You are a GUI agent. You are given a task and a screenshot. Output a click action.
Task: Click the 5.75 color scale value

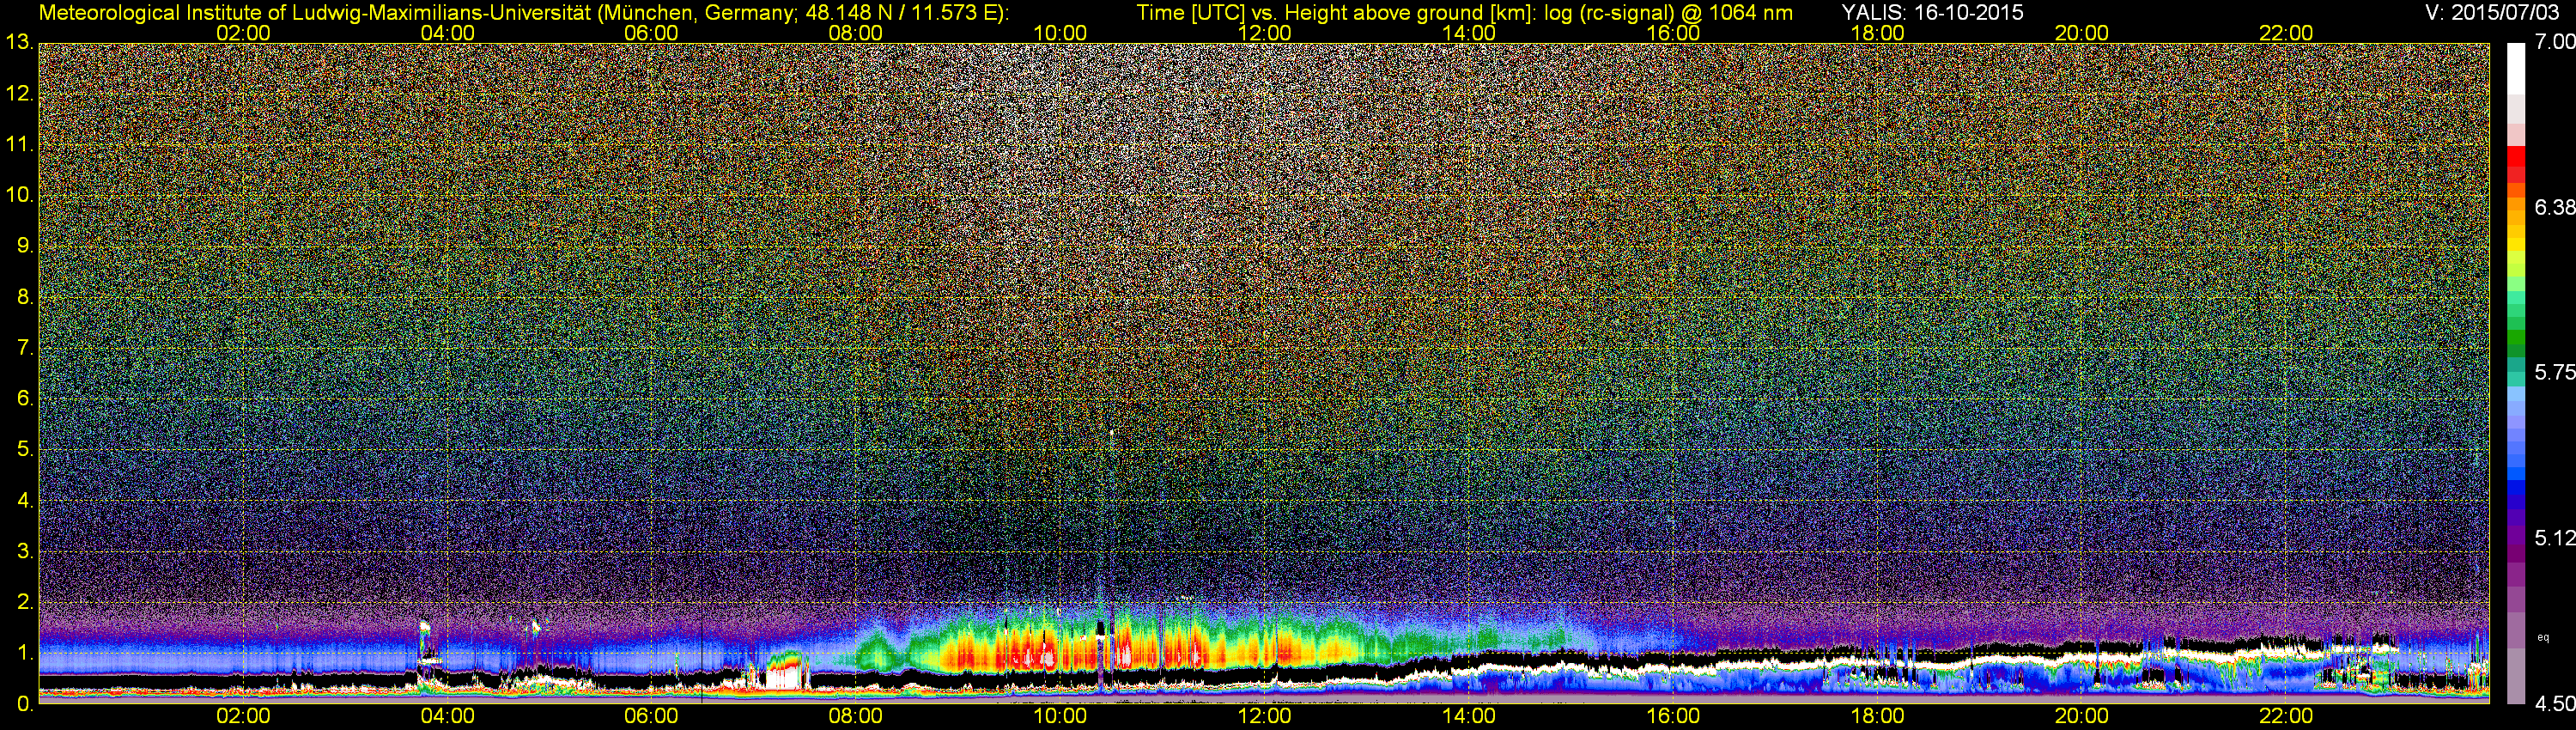coord(2555,373)
